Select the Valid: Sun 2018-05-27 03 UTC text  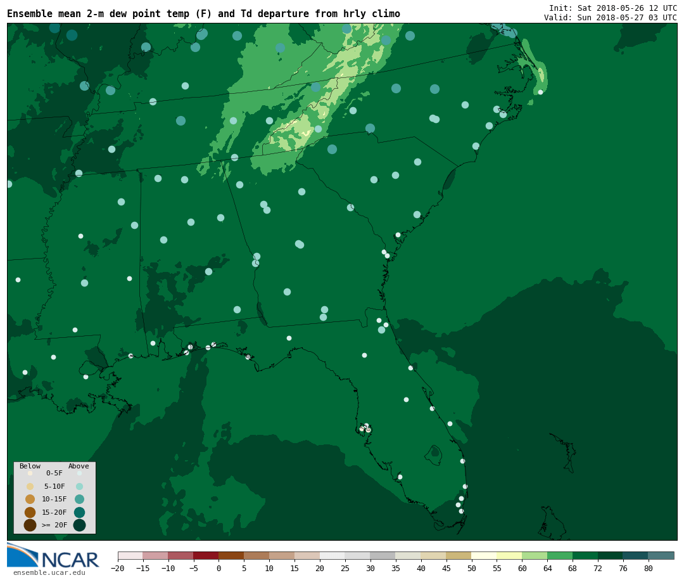pyautogui.click(x=611, y=18)
